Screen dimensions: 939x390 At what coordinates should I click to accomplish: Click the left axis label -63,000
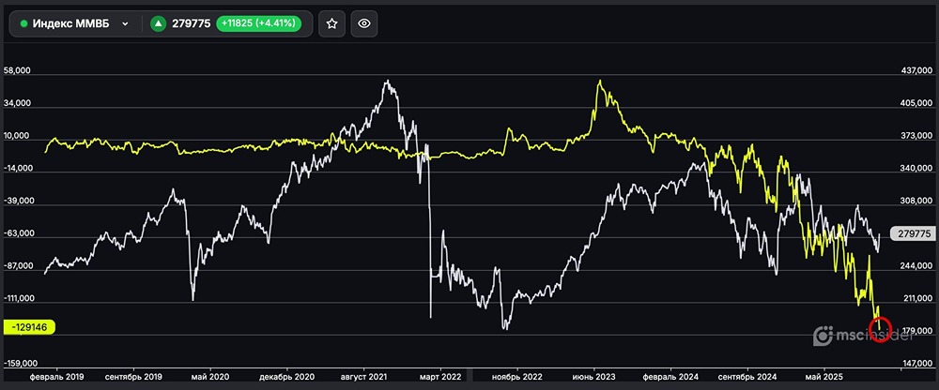pyautogui.click(x=17, y=233)
